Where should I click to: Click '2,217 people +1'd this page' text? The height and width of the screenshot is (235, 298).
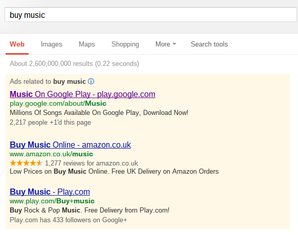51,122
